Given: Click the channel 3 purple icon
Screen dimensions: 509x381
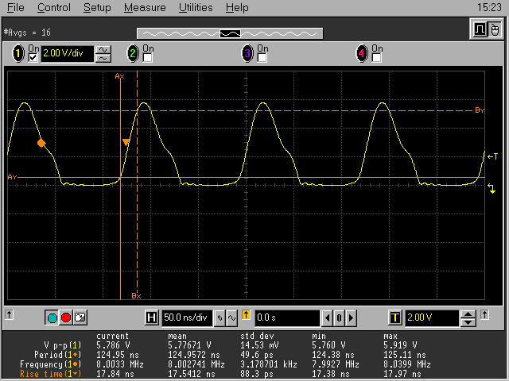Looking at the screenshot, I should coord(248,54).
